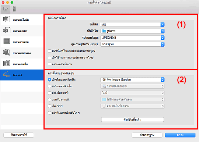Open the ไม่มี (แนบด้วยตัวเอง) e-mail dropdown

pyautogui.click(x=132, y=99)
